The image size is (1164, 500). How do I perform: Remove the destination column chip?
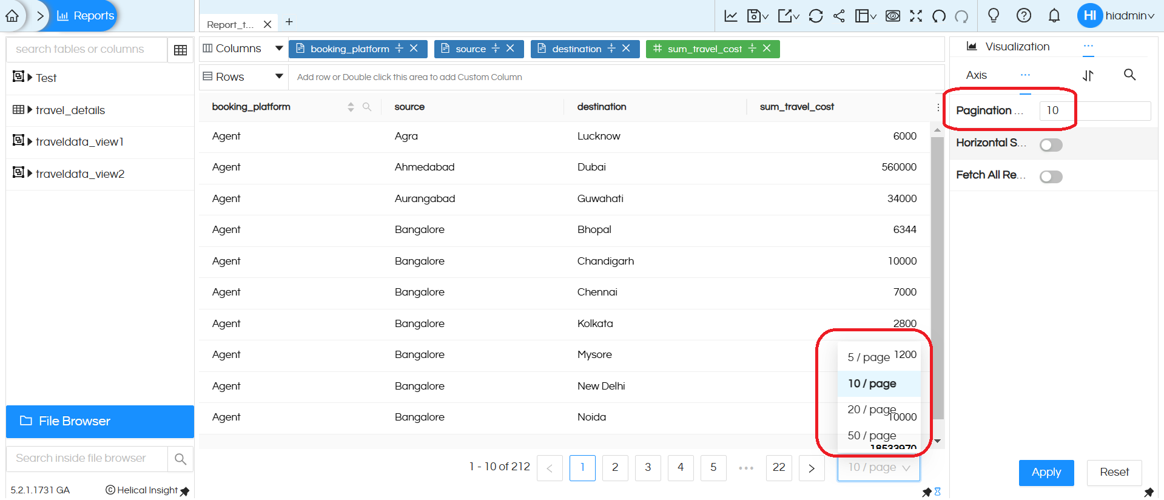[626, 48]
